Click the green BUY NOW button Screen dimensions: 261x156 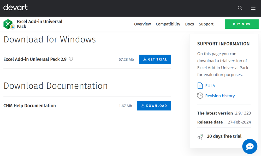click(241, 24)
